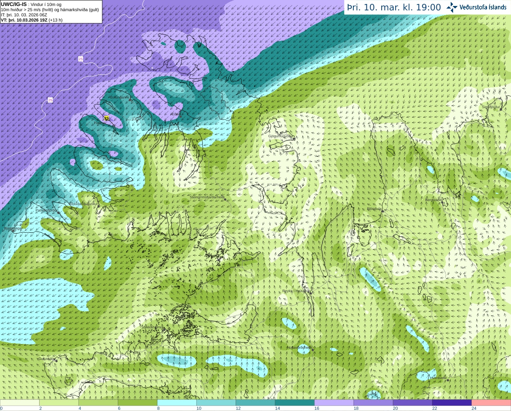The width and height of the screenshot is (511, 411).
Task: Click the Bolungarvík station label
Action: click(x=119, y=97)
